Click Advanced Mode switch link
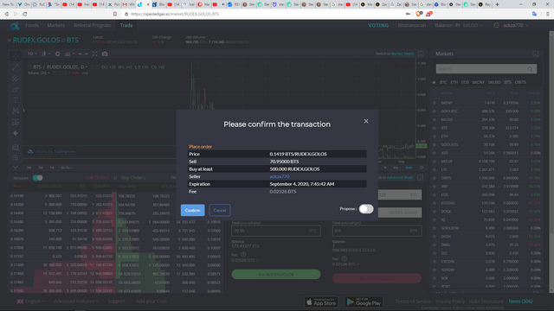 click(x=400, y=177)
